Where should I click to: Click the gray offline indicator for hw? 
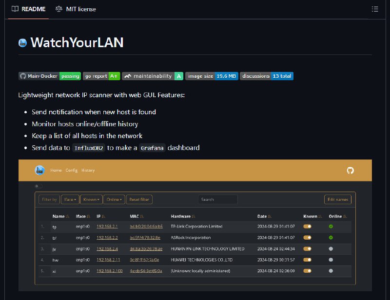[x=331, y=260]
